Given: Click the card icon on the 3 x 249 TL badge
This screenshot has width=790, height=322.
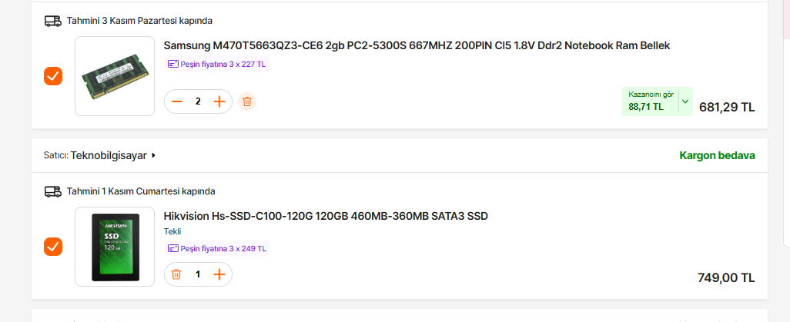Looking at the screenshot, I should pos(173,248).
